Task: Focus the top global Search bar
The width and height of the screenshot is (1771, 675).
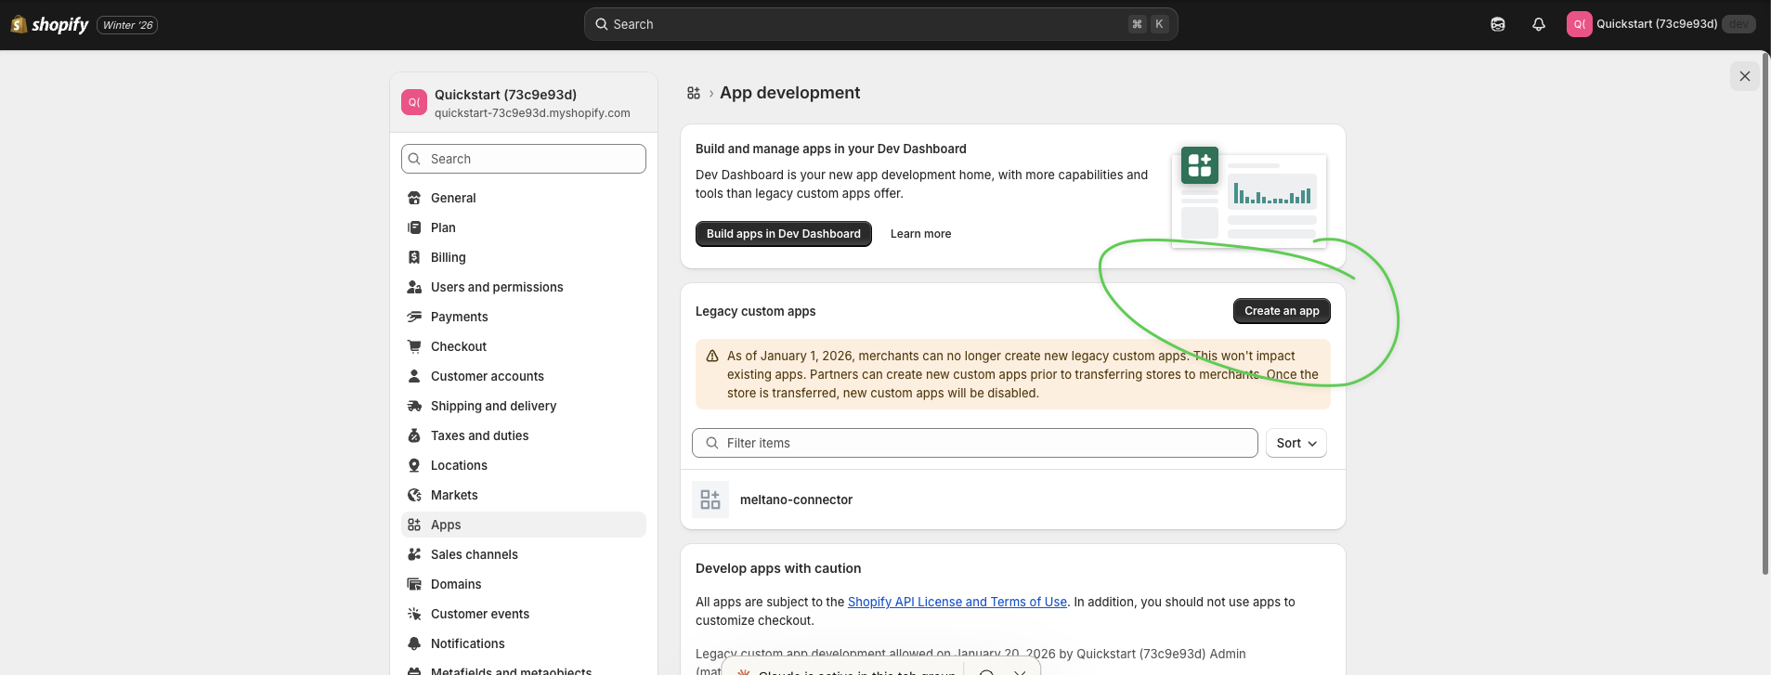Action: click(880, 24)
